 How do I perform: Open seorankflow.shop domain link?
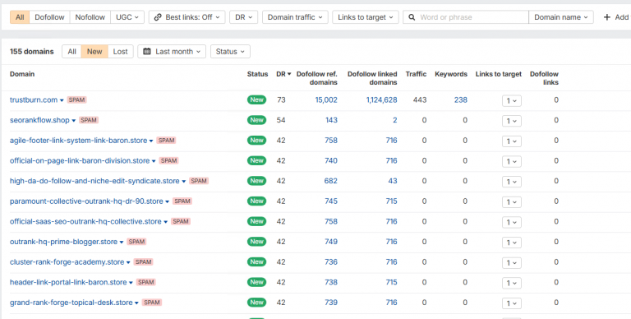[39, 120]
